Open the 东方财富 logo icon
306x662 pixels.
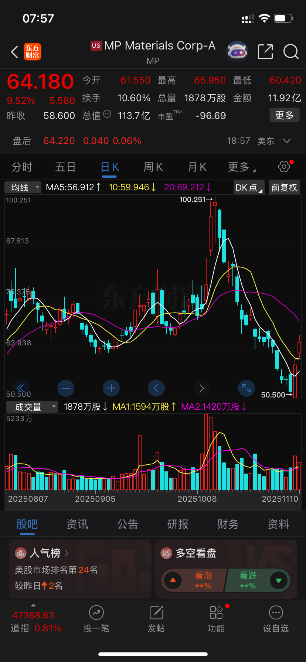pos(33,52)
